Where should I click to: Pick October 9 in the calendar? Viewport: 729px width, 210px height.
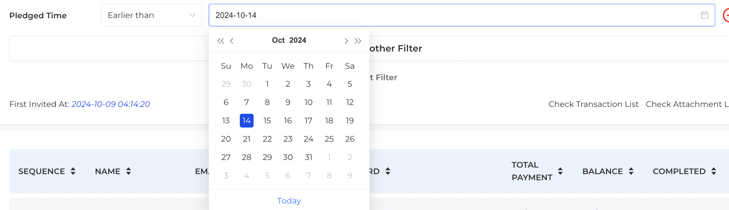(x=288, y=102)
